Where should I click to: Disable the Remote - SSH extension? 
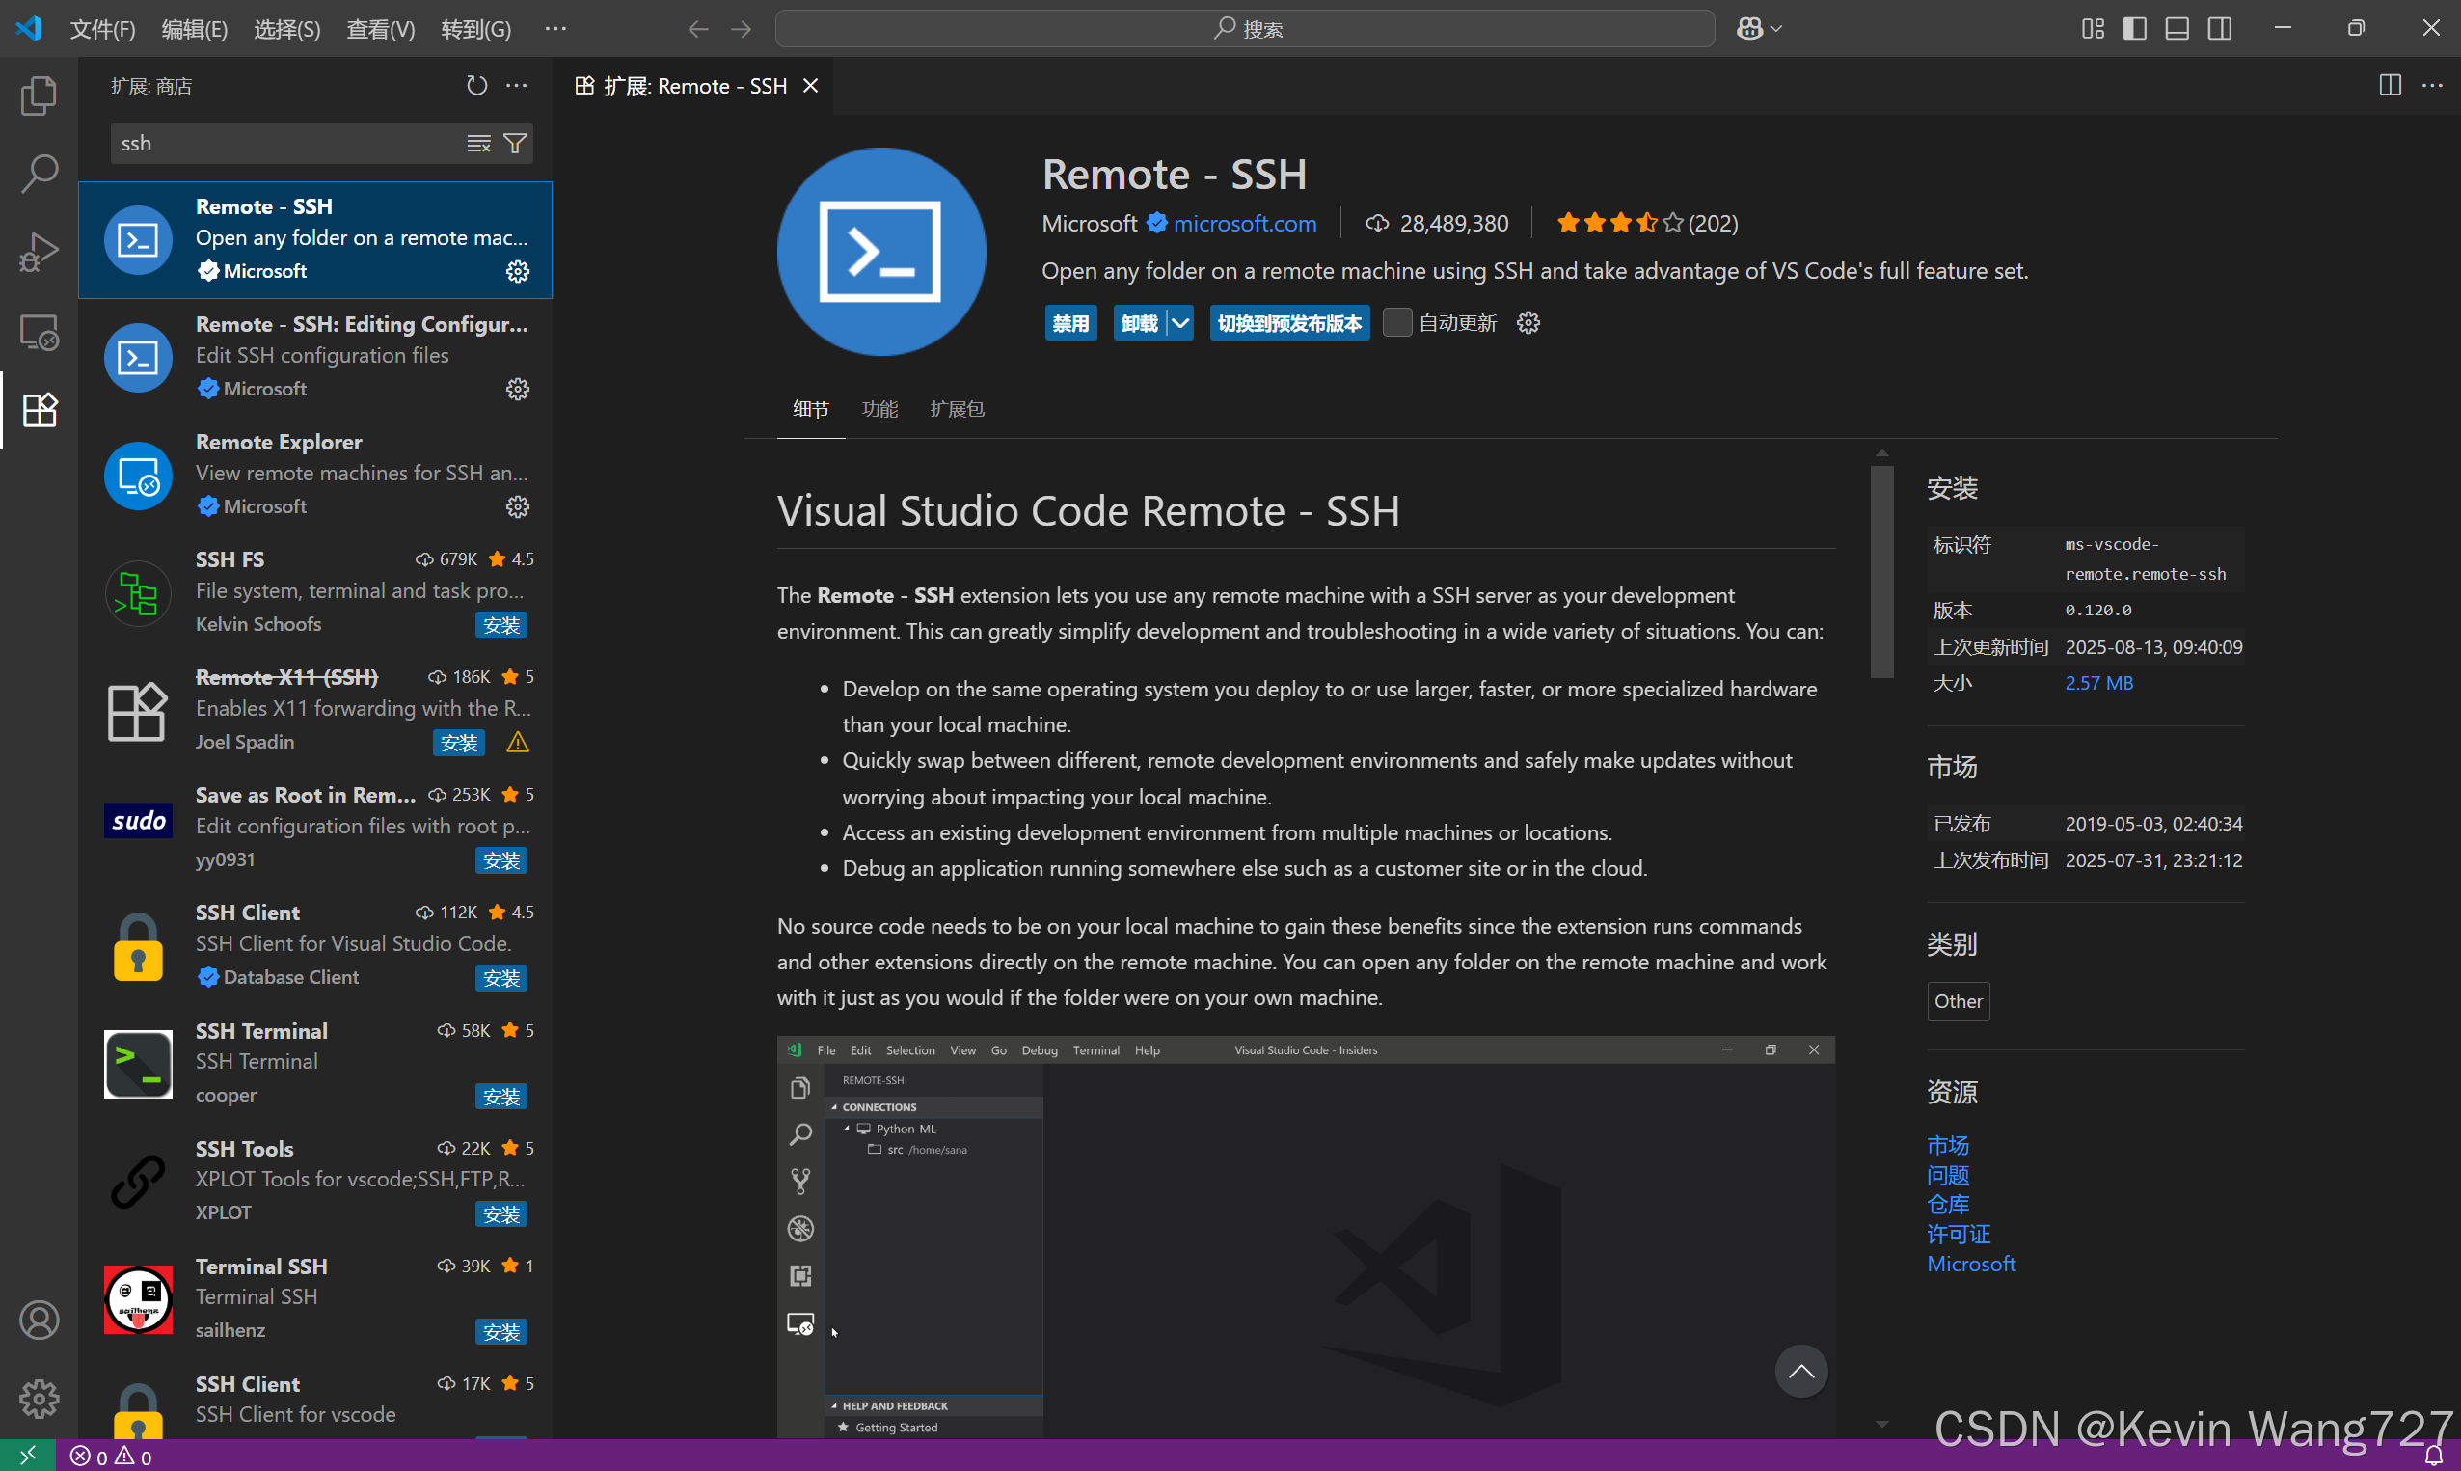1070,323
